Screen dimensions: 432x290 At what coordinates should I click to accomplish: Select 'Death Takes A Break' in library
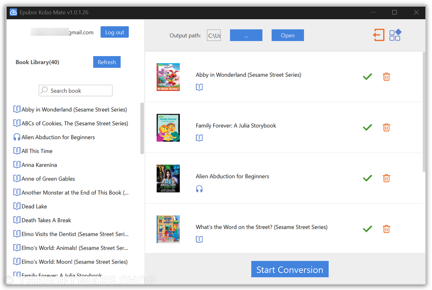point(46,220)
